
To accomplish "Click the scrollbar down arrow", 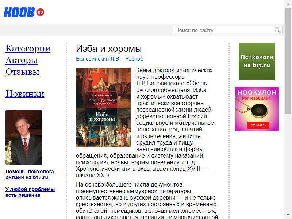I will coord(288,215).
